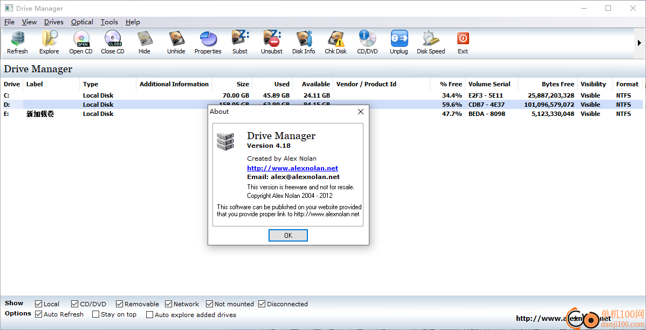Select the E: drive row
This screenshot has width=646, height=330.
pyautogui.click(x=321, y=114)
